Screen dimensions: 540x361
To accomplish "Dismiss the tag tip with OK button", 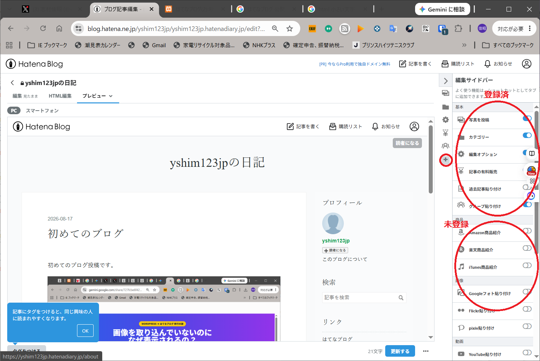I will click(x=85, y=331).
